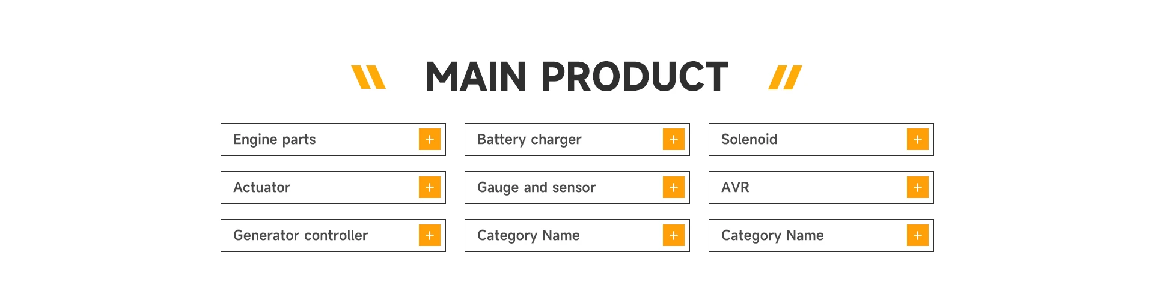Viewport: 1154px width, 306px height.
Task: Expand Generator controller with its plus icon
Action: click(429, 235)
